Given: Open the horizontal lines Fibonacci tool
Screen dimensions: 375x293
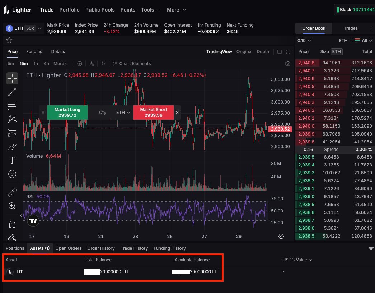Looking at the screenshot, I should pyautogui.click(x=12, y=106).
